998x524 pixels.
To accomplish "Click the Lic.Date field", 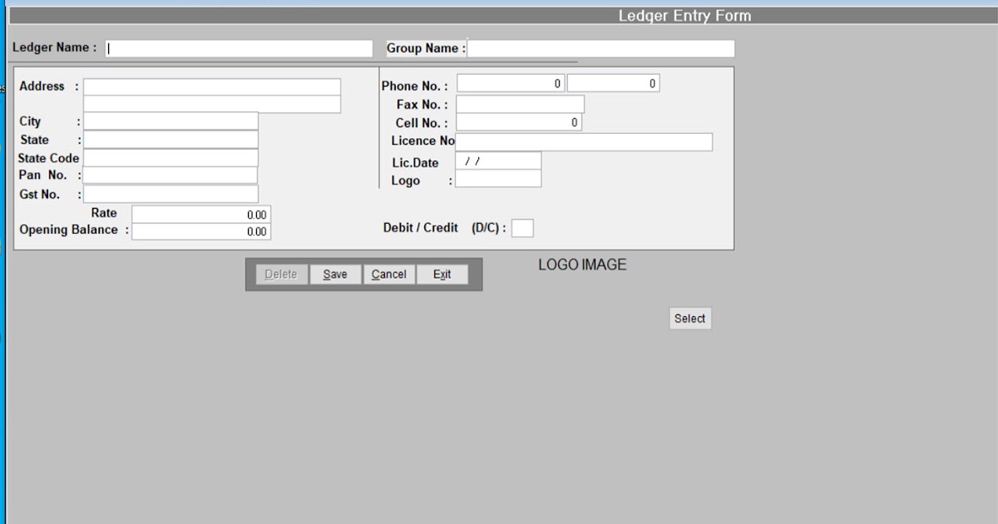I will coord(498,161).
